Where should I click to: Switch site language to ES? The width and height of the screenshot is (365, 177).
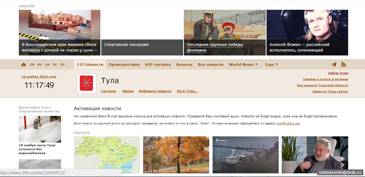[62, 65]
